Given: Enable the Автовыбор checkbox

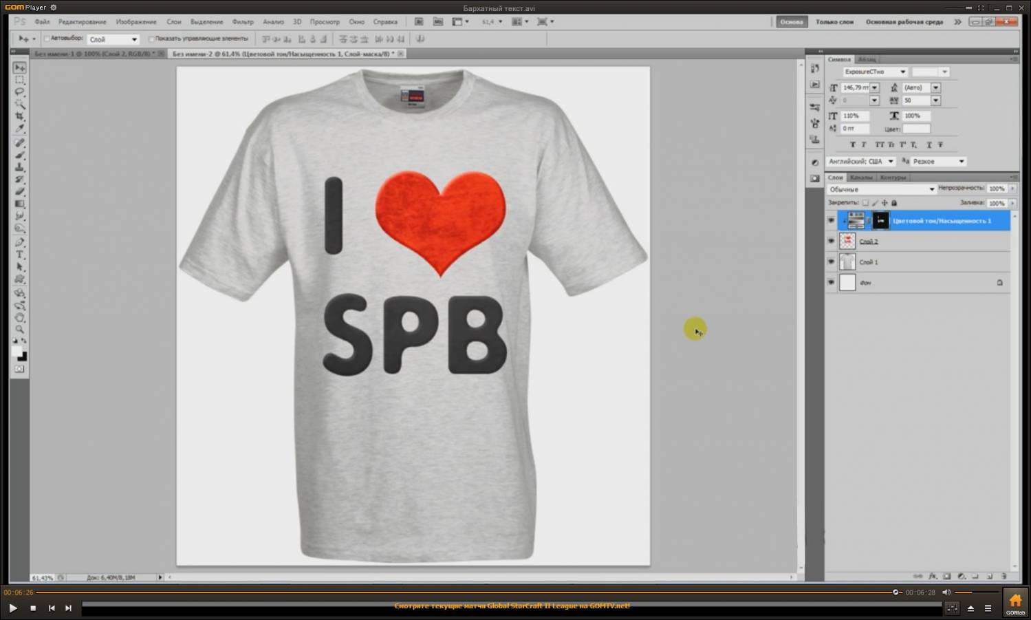Looking at the screenshot, I should coord(47,39).
